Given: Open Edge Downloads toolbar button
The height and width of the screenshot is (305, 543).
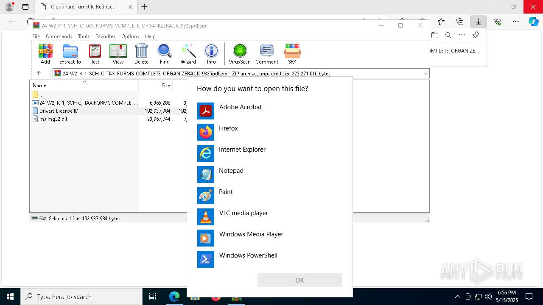Looking at the screenshot, I should (479, 22).
